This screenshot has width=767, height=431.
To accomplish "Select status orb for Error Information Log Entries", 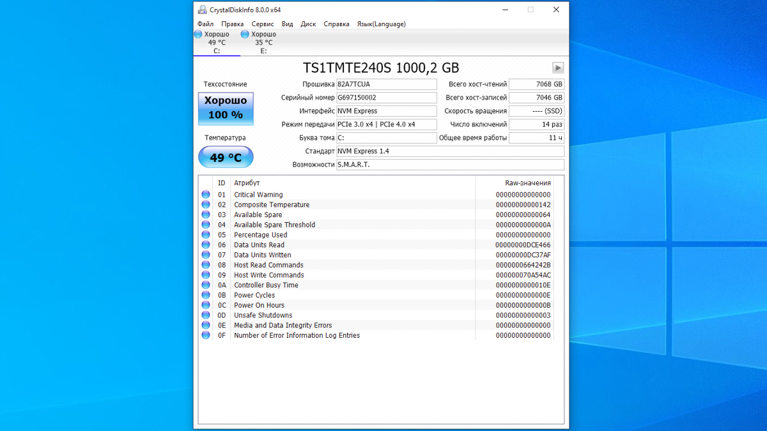I will pos(206,335).
